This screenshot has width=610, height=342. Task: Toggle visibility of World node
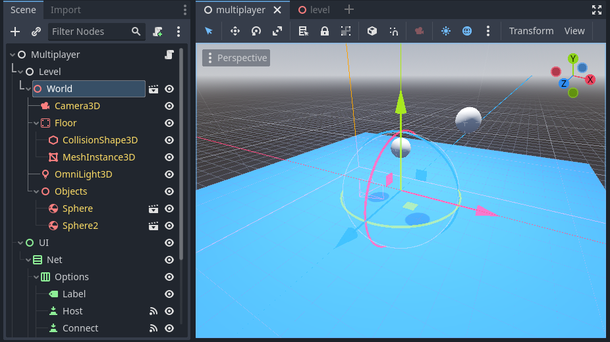point(169,89)
